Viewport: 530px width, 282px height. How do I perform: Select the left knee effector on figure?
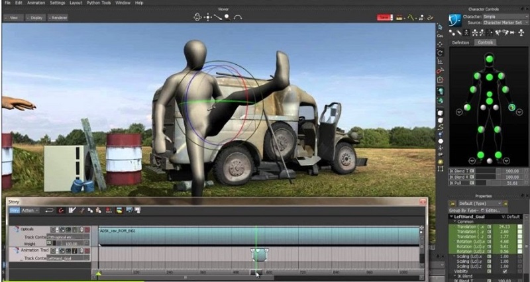498,129
